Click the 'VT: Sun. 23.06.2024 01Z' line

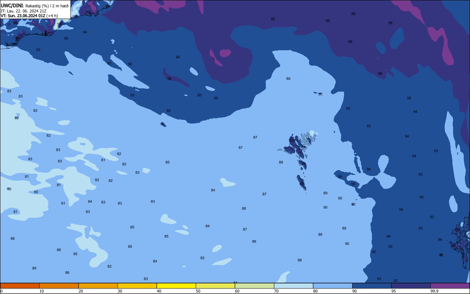coord(23,15)
